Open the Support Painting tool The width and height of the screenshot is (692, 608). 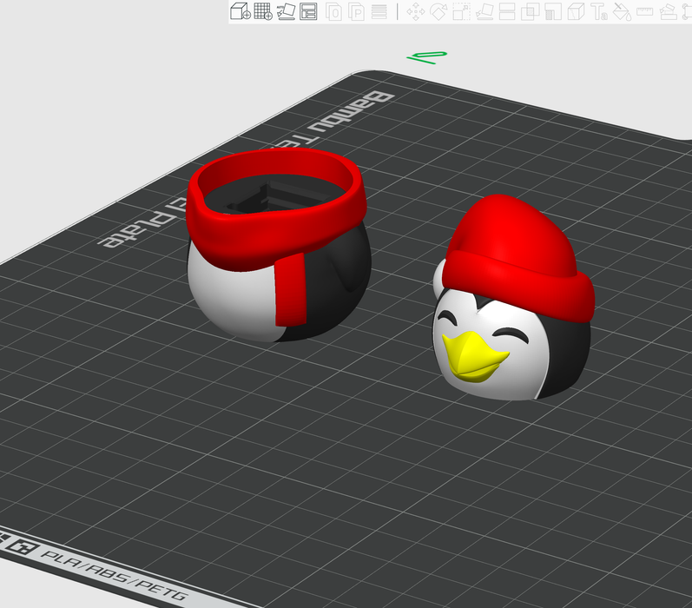pos(553,11)
